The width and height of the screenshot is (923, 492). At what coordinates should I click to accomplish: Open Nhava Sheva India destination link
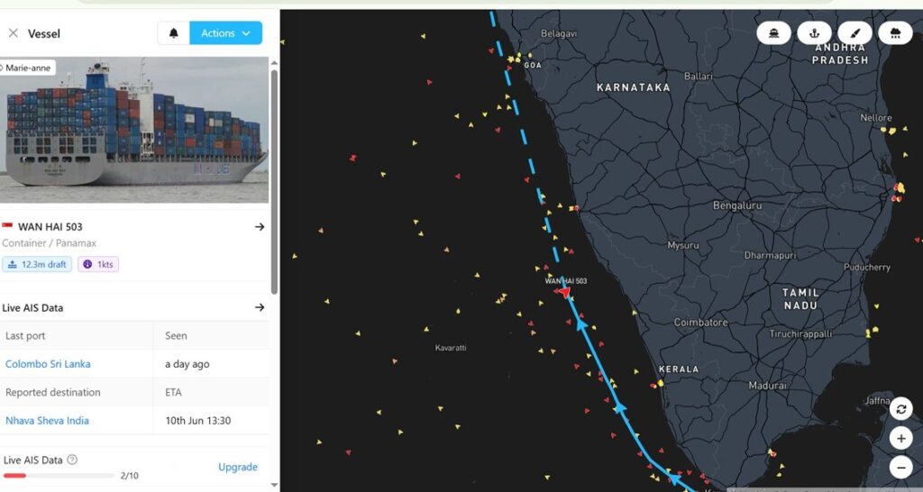[47, 421]
